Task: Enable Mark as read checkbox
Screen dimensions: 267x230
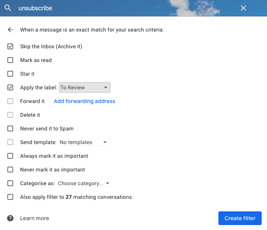Action: click(x=10, y=60)
